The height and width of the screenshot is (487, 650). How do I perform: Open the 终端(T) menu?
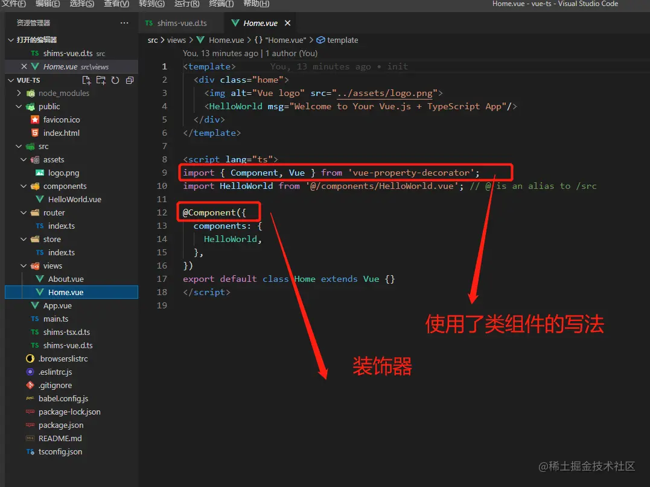[x=221, y=4]
